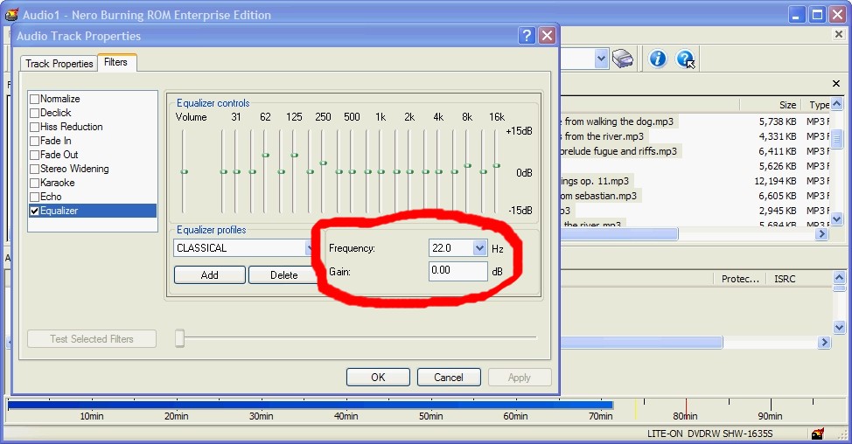Enable the Normalize filter checkbox

(34, 99)
